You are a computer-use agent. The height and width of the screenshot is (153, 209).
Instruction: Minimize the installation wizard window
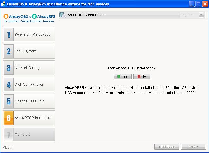coord(192,4)
